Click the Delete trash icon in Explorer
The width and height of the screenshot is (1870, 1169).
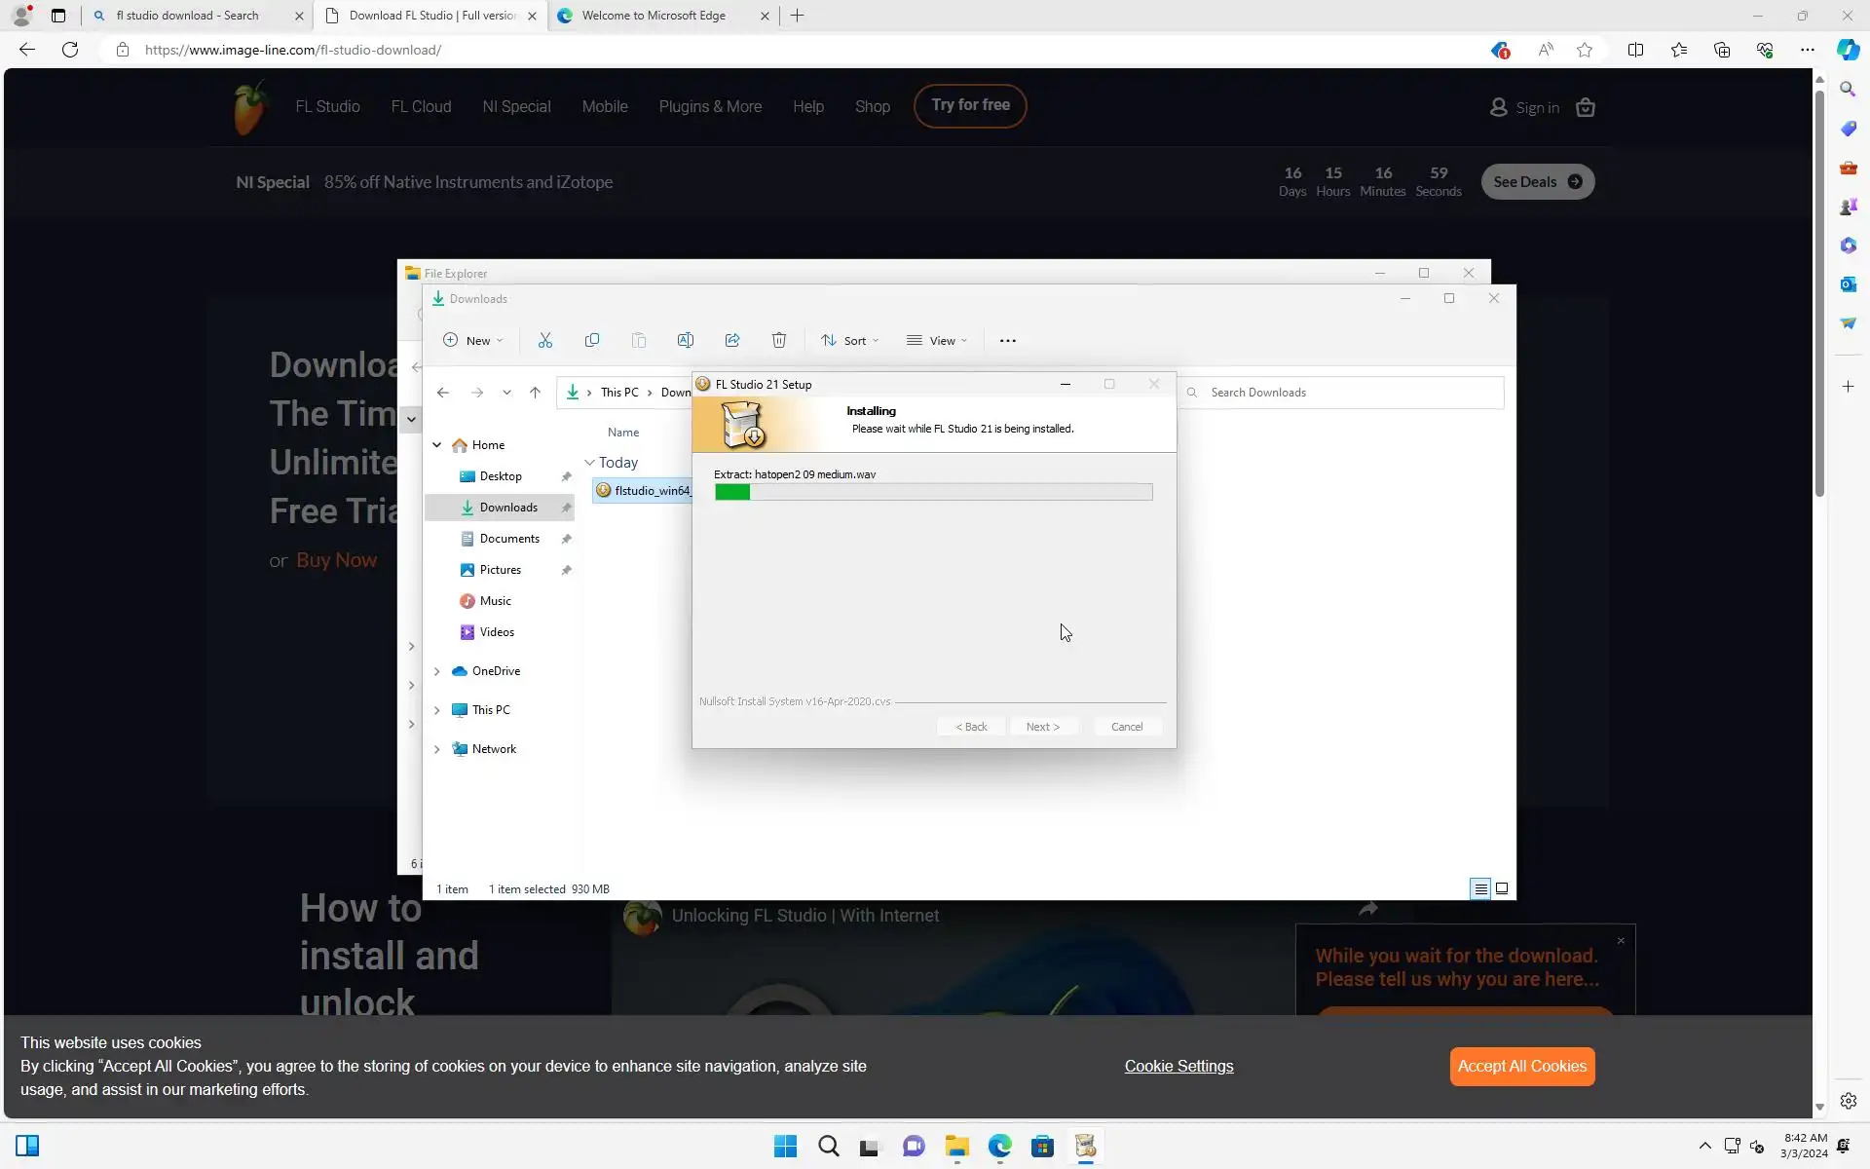tap(779, 340)
